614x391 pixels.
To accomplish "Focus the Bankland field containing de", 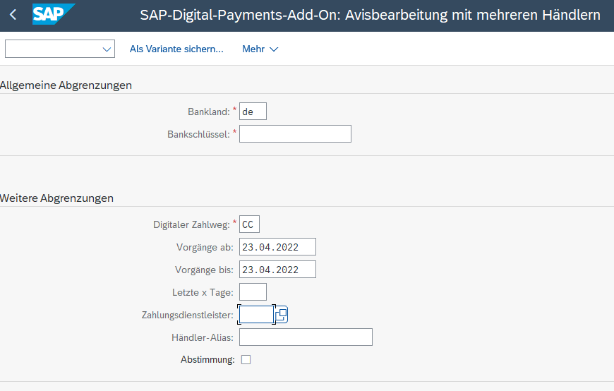I will tap(253, 112).
